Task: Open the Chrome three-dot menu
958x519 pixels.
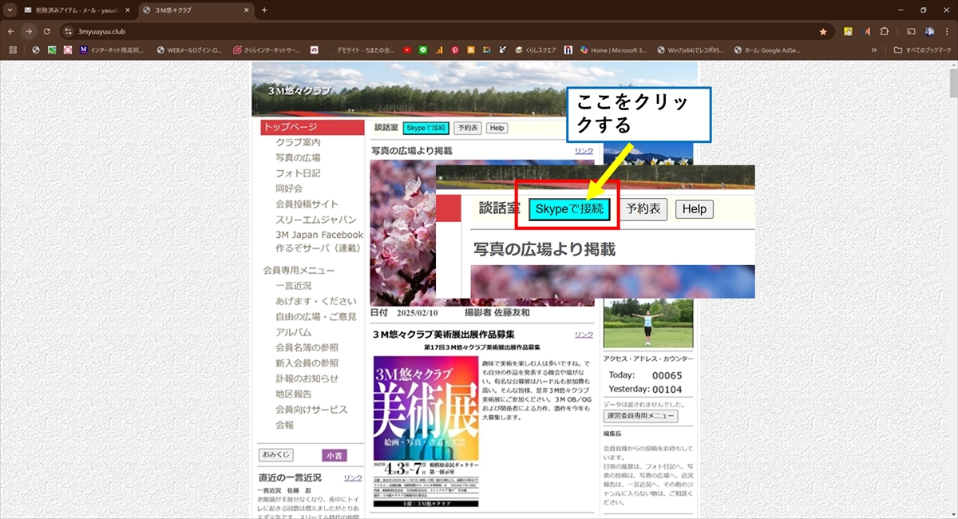Action: click(946, 31)
